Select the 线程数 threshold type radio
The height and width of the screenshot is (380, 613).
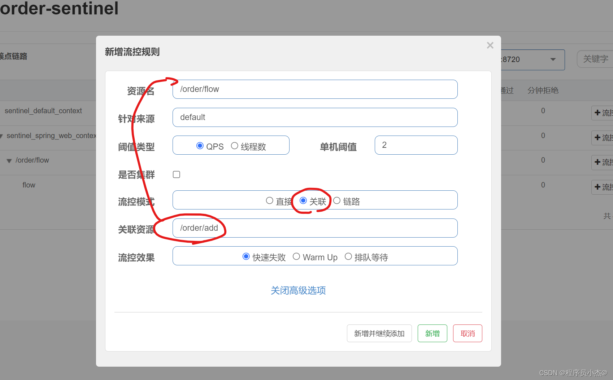(x=235, y=146)
